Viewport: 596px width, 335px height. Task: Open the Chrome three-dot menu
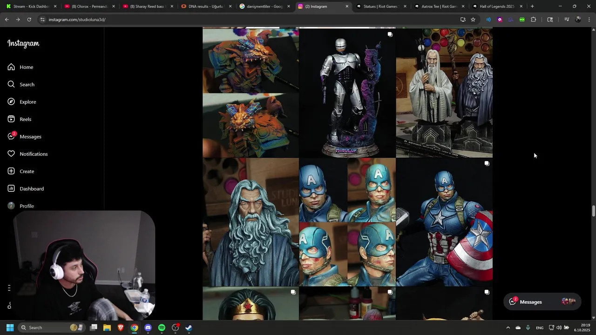pyautogui.click(x=589, y=20)
